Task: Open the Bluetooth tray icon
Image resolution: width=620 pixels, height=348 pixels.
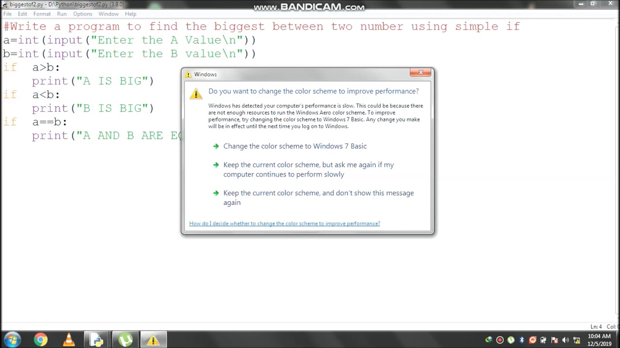Action: [x=522, y=340]
